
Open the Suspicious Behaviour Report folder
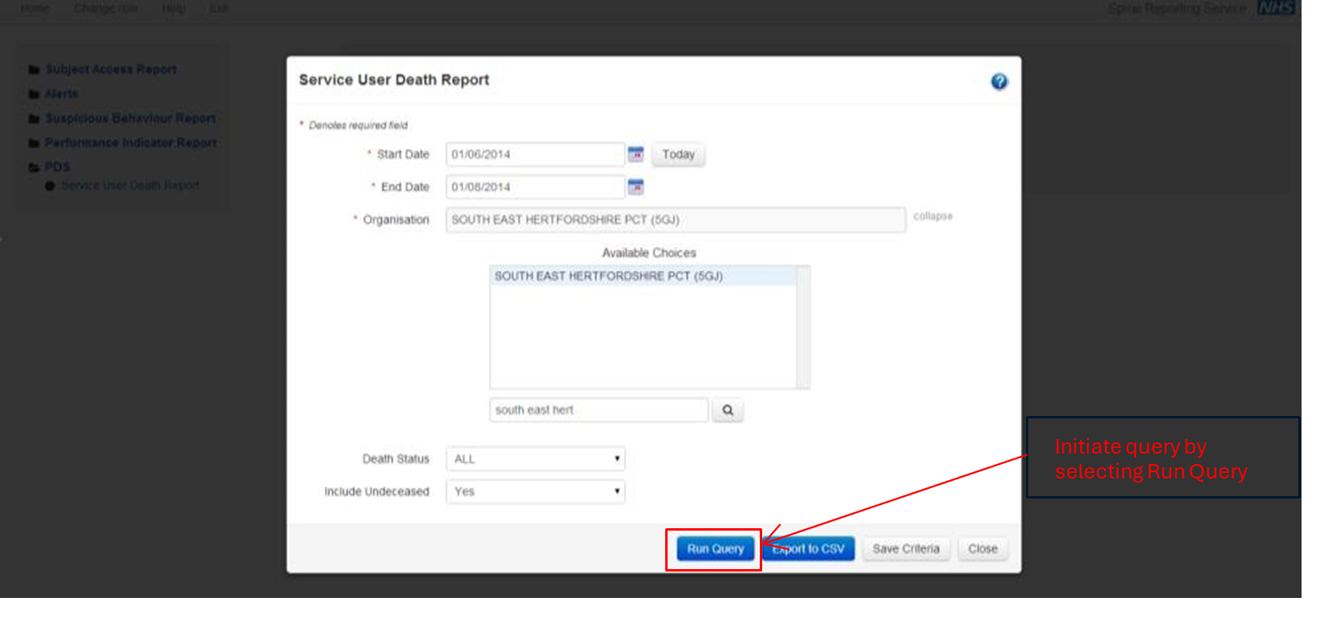131,119
